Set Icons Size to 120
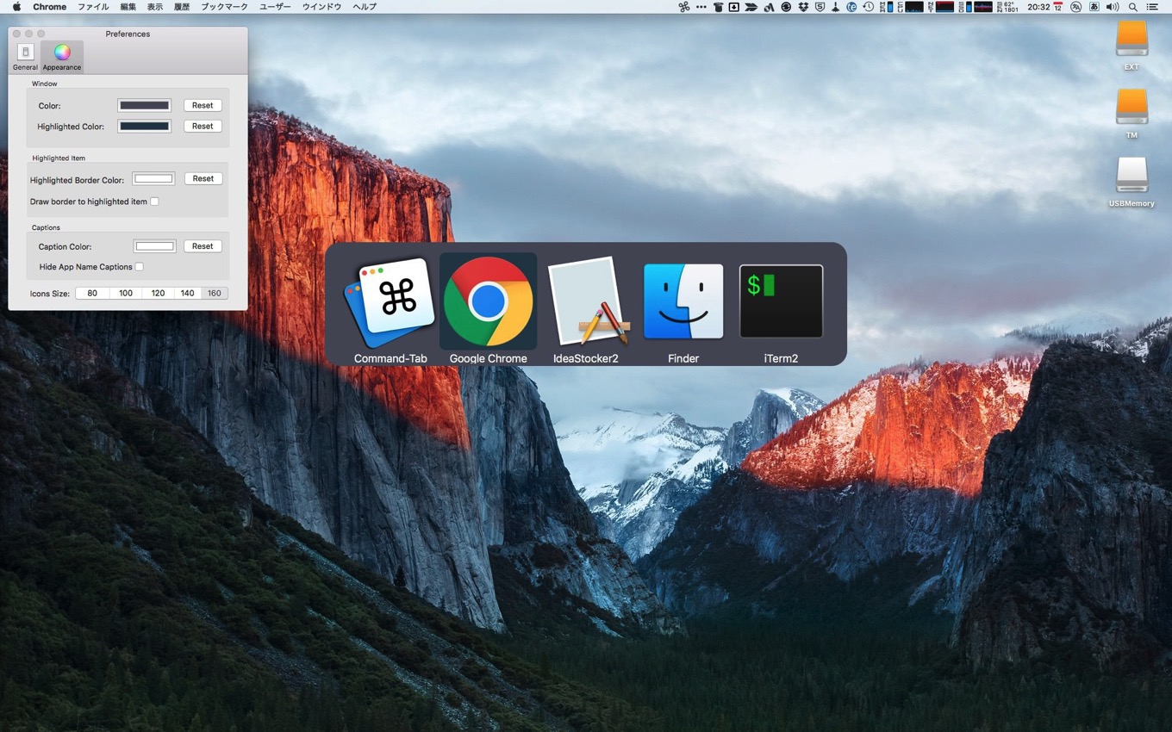Viewport: 1172px width, 732px height. (x=158, y=293)
